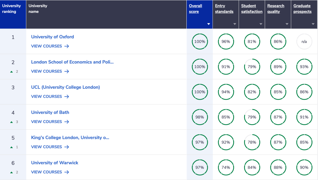Image resolution: width=318 pixels, height=180 pixels.
Task: Click the University name column header
Action: click(106, 14)
